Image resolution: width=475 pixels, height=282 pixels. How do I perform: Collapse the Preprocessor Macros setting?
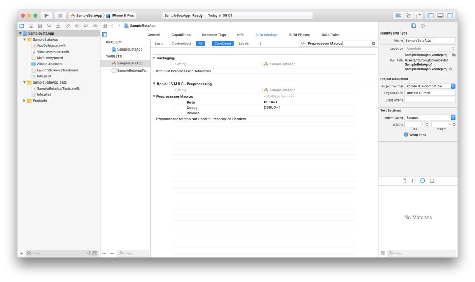(x=154, y=96)
